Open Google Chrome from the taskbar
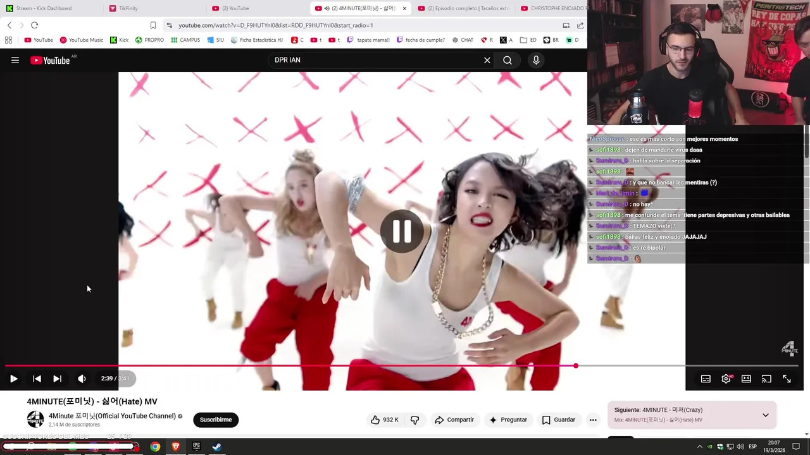This screenshot has width=810, height=455. click(155, 447)
